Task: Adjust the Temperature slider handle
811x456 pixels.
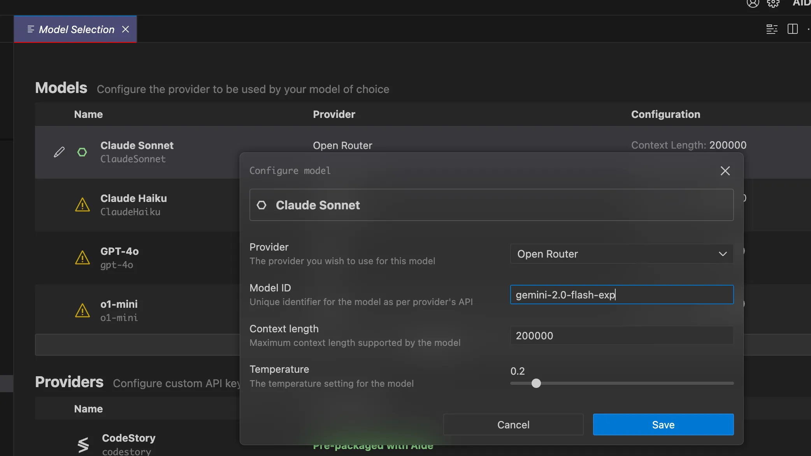Action: coord(536,383)
